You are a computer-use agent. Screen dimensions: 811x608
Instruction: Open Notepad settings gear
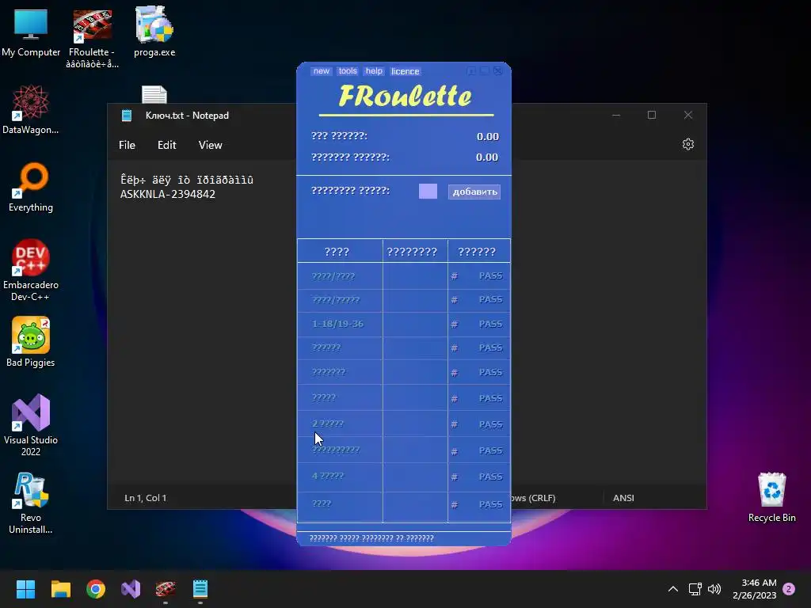[x=688, y=144]
